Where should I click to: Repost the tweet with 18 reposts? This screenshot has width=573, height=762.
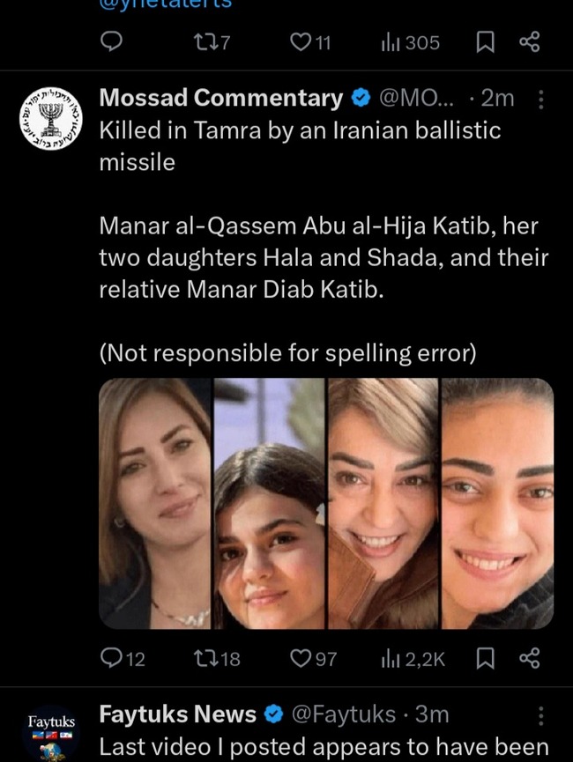pyautogui.click(x=203, y=658)
